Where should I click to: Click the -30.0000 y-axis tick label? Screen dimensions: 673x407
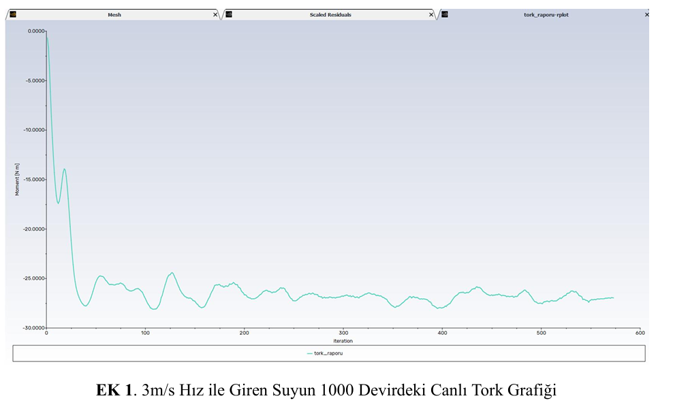pos(32,327)
